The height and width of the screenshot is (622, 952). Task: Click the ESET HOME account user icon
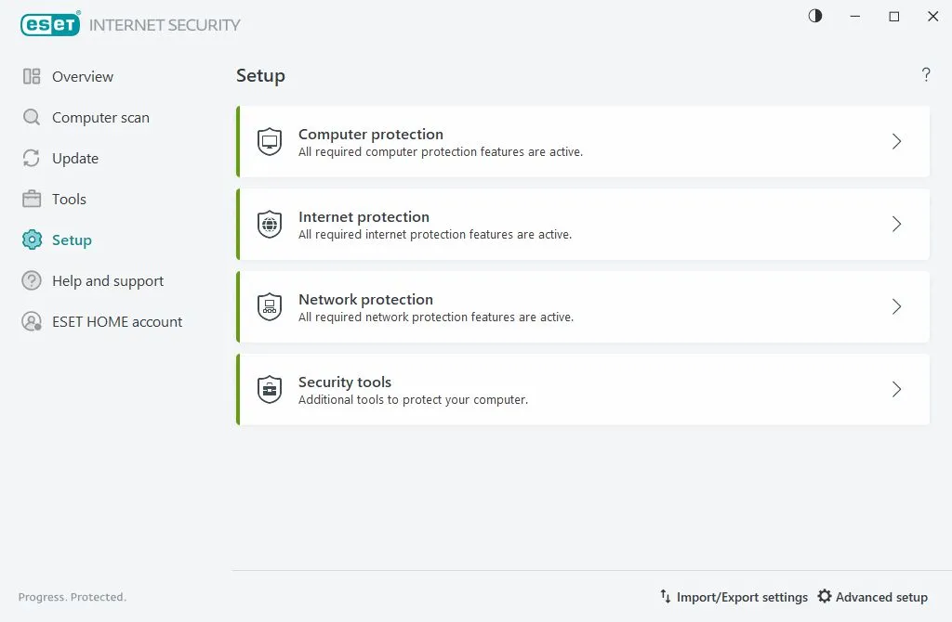click(32, 321)
